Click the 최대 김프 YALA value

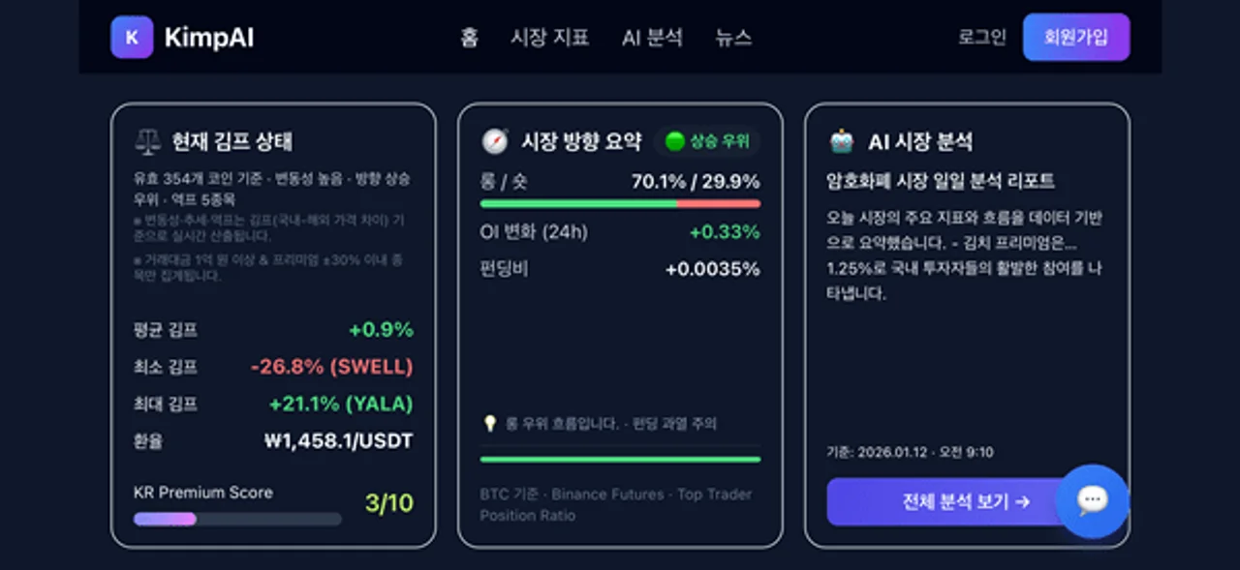(341, 404)
